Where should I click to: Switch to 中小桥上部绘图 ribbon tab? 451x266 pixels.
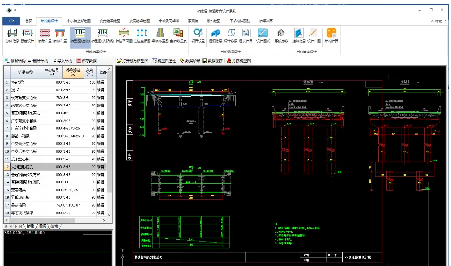(x=79, y=21)
